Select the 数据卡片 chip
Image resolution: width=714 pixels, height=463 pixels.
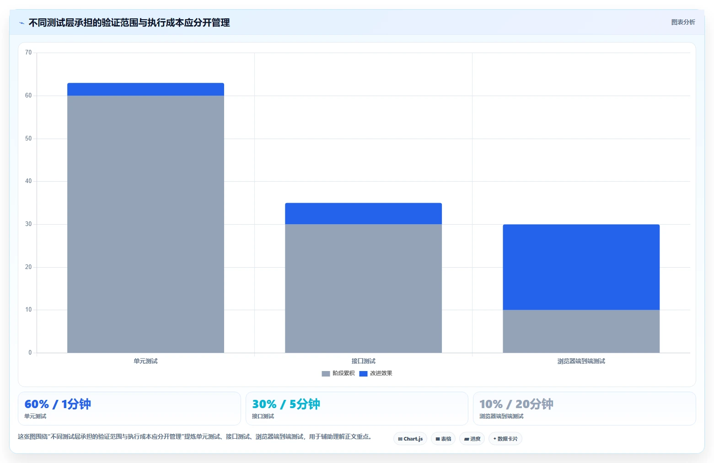pos(505,439)
